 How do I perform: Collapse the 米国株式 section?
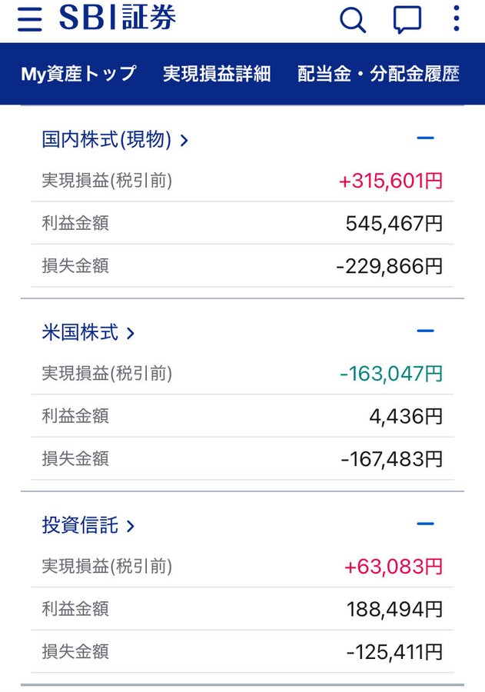(425, 331)
